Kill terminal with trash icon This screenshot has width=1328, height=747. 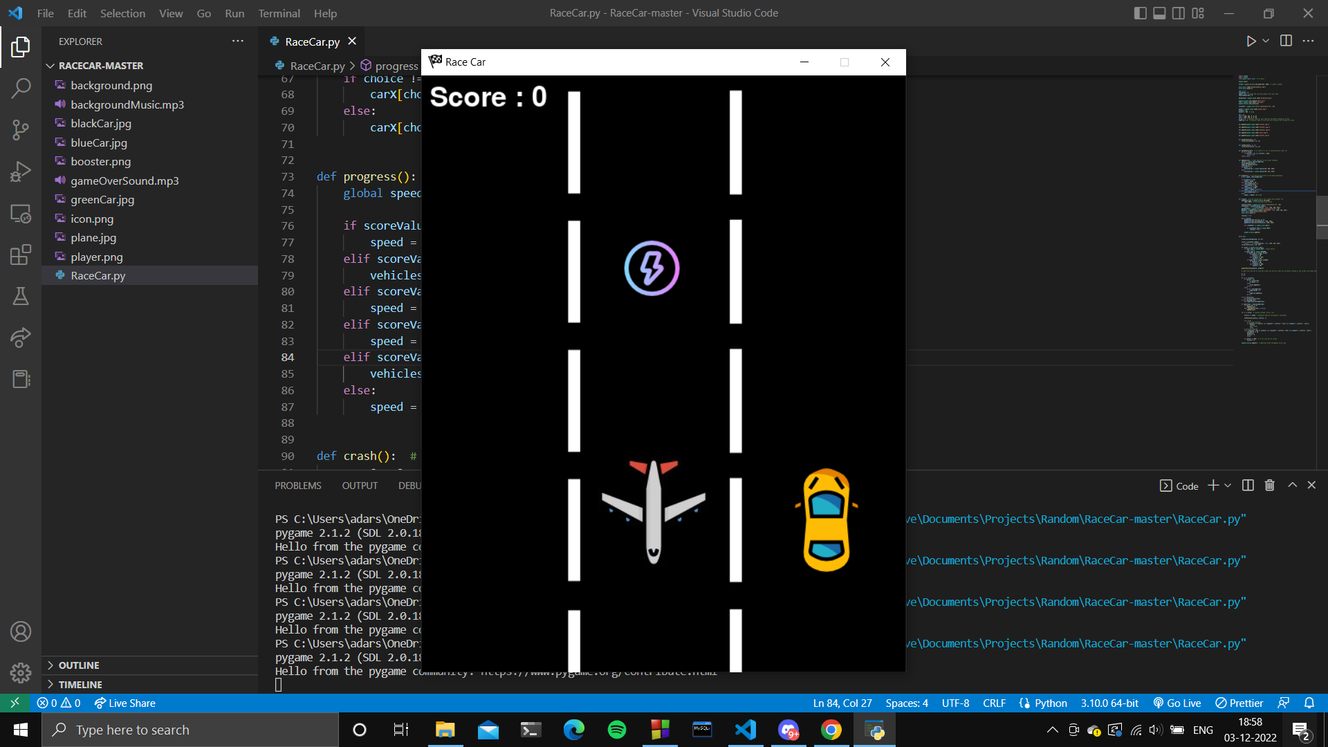pos(1269,486)
